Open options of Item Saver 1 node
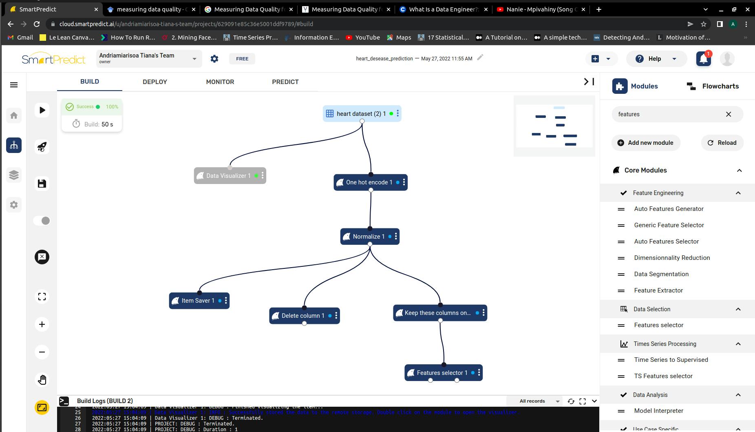The image size is (755, 432). click(226, 301)
